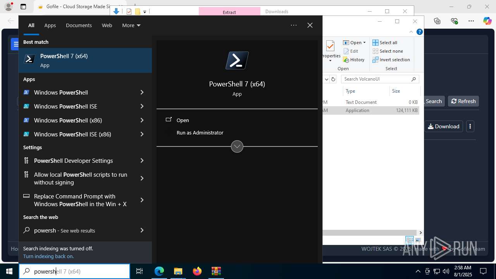The height and width of the screenshot is (279, 496).
Task: Open the notification center icon
Action: 483,271
